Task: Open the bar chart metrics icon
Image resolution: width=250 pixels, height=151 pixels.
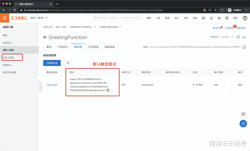Action: (244, 37)
